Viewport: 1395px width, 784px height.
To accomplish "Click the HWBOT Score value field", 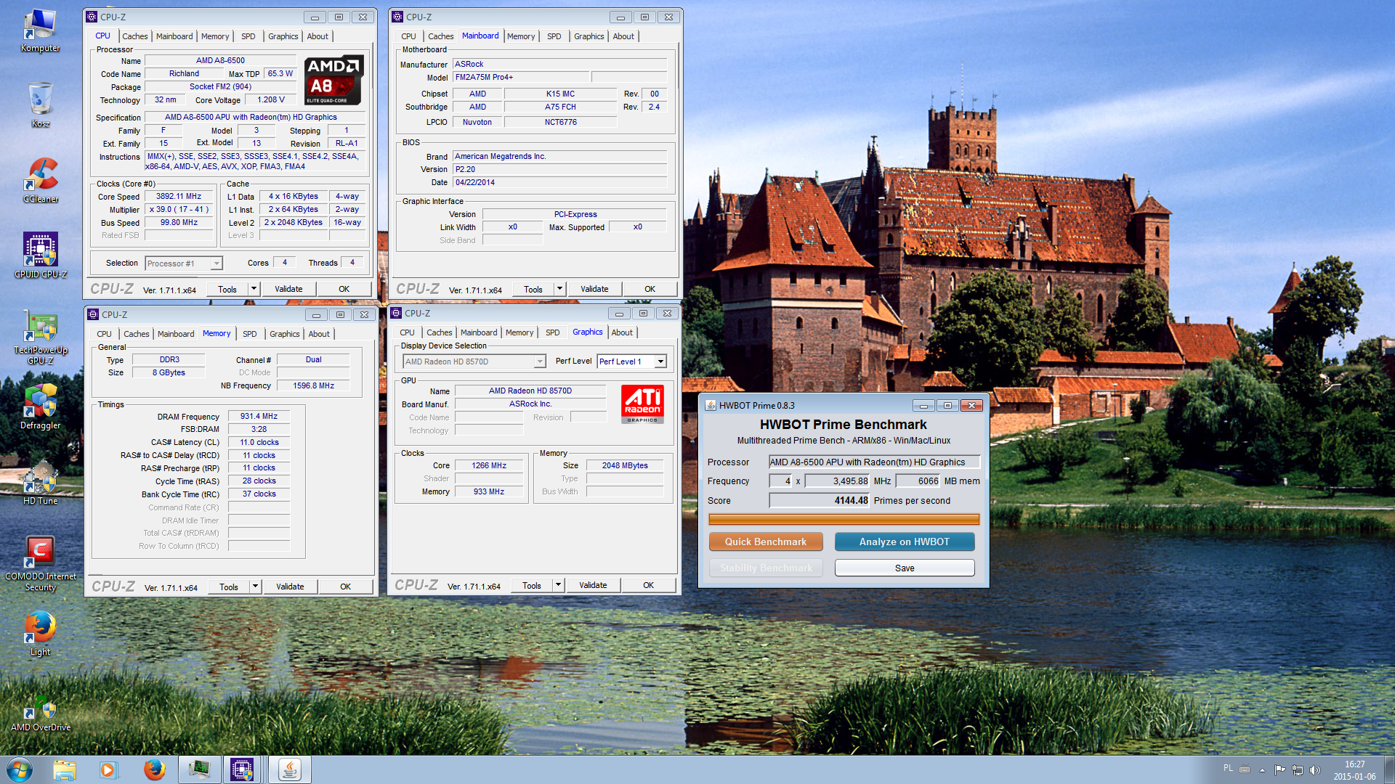I will [820, 500].
